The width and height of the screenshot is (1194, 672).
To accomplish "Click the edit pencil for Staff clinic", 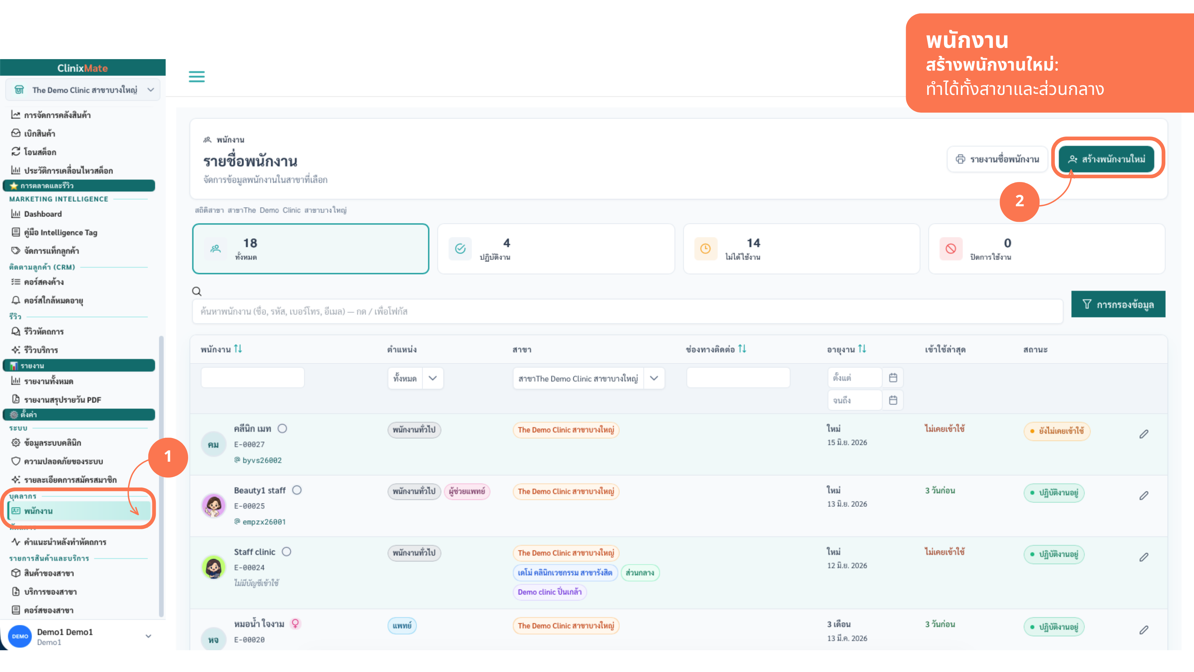I will coord(1144,557).
